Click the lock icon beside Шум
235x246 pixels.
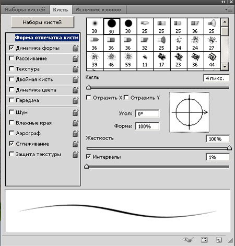(75, 112)
